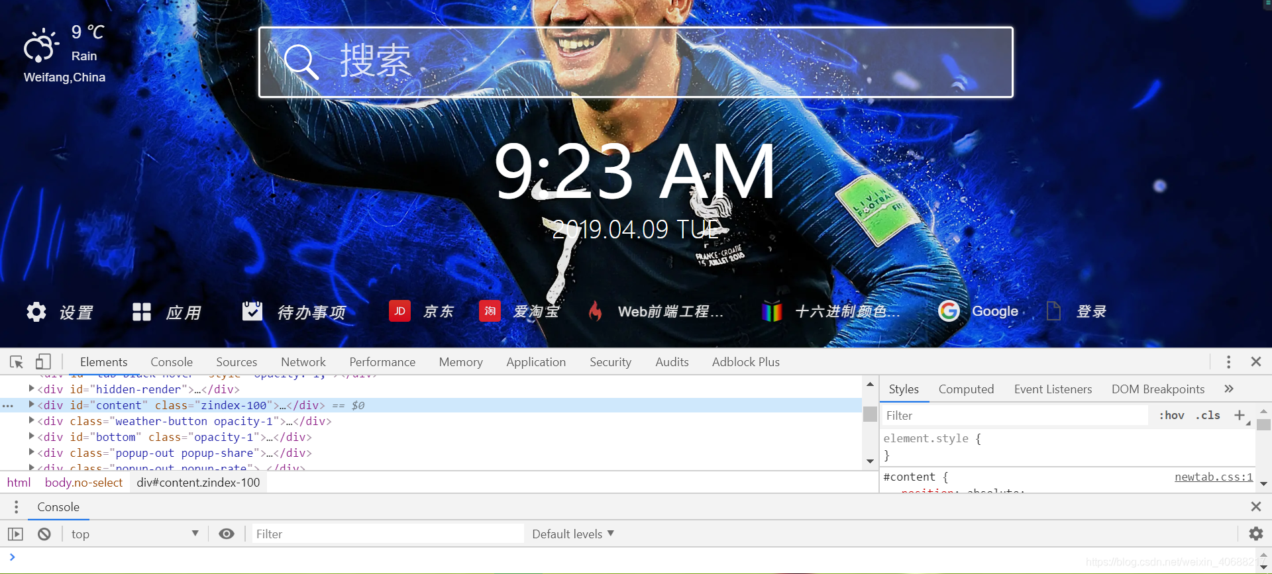Activate the inspect element picker
This screenshot has width=1272, height=574.
tap(17, 362)
